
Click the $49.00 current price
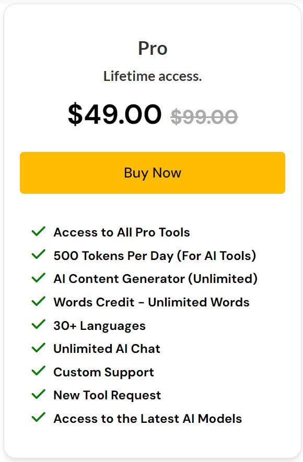pyautogui.click(x=114, y=114)
